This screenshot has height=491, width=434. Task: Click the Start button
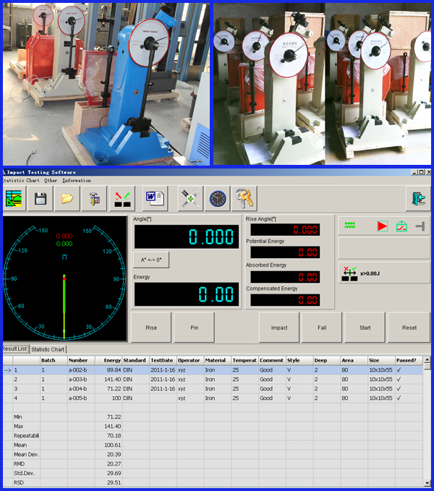[365, 328]
